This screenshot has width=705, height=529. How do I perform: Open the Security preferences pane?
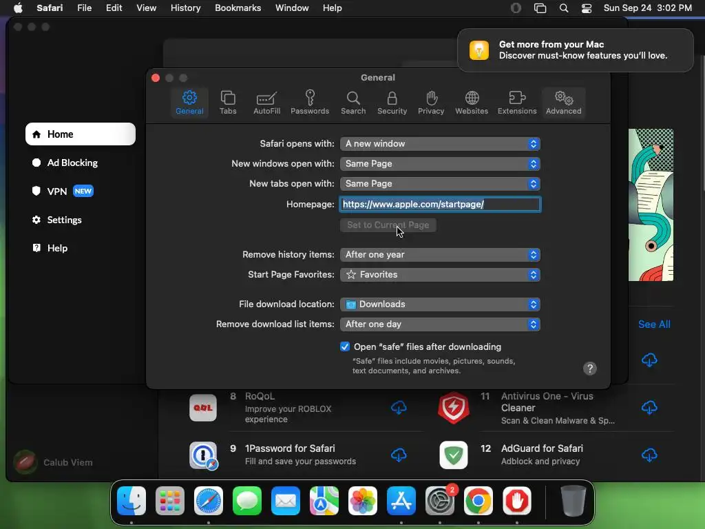click(392, 103)
